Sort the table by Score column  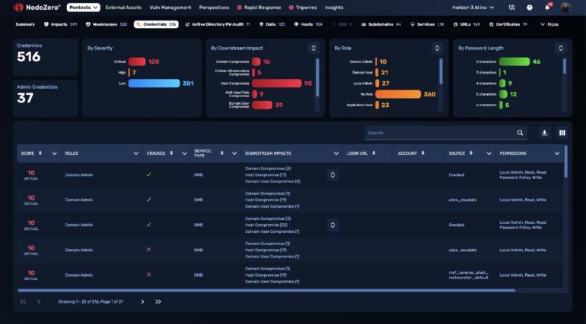pyautogui.click(x=40, y=153)
